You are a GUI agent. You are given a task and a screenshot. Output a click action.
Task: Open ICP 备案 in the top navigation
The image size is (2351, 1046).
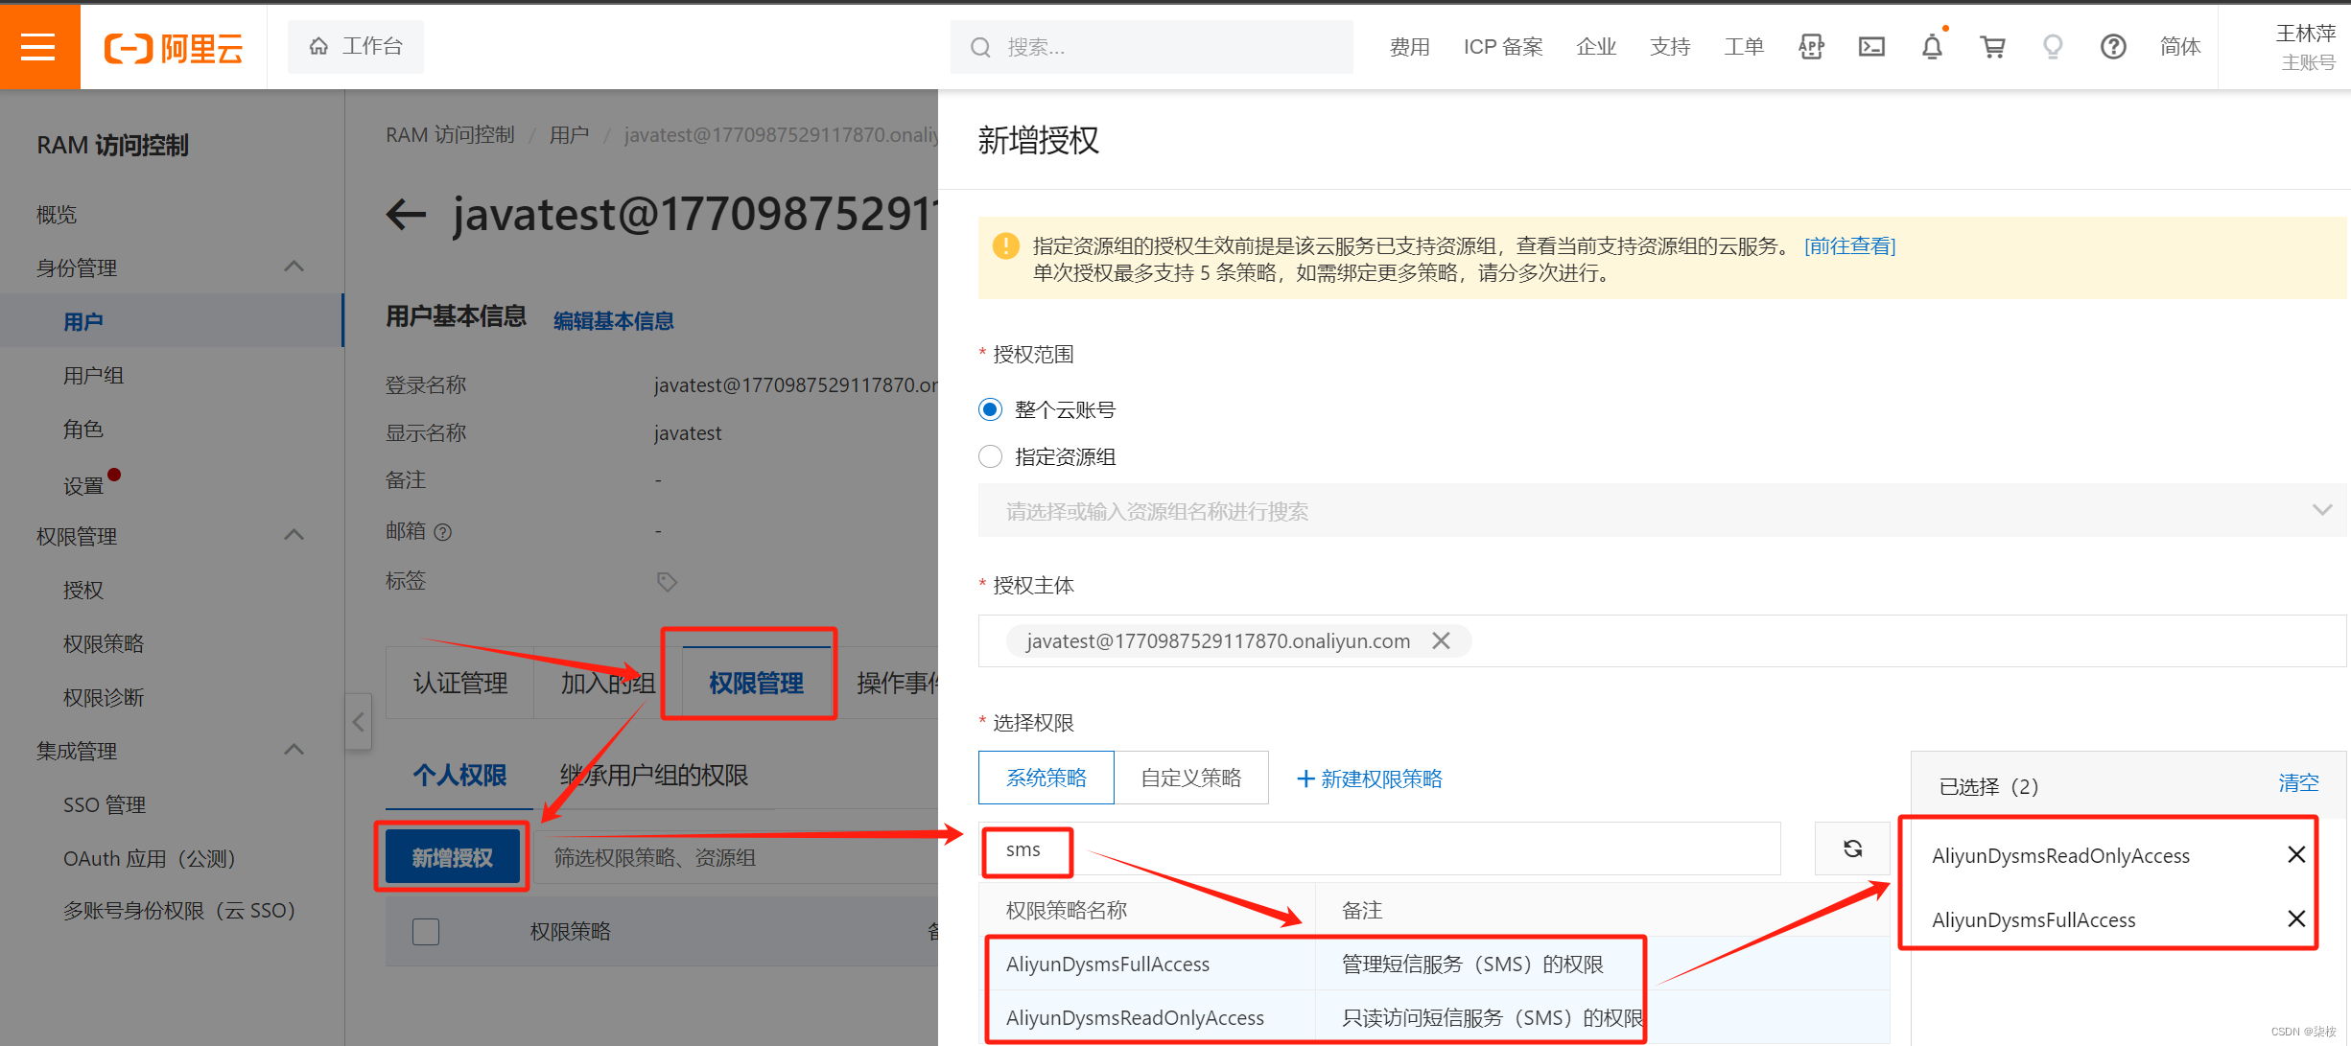(1503, 47)
